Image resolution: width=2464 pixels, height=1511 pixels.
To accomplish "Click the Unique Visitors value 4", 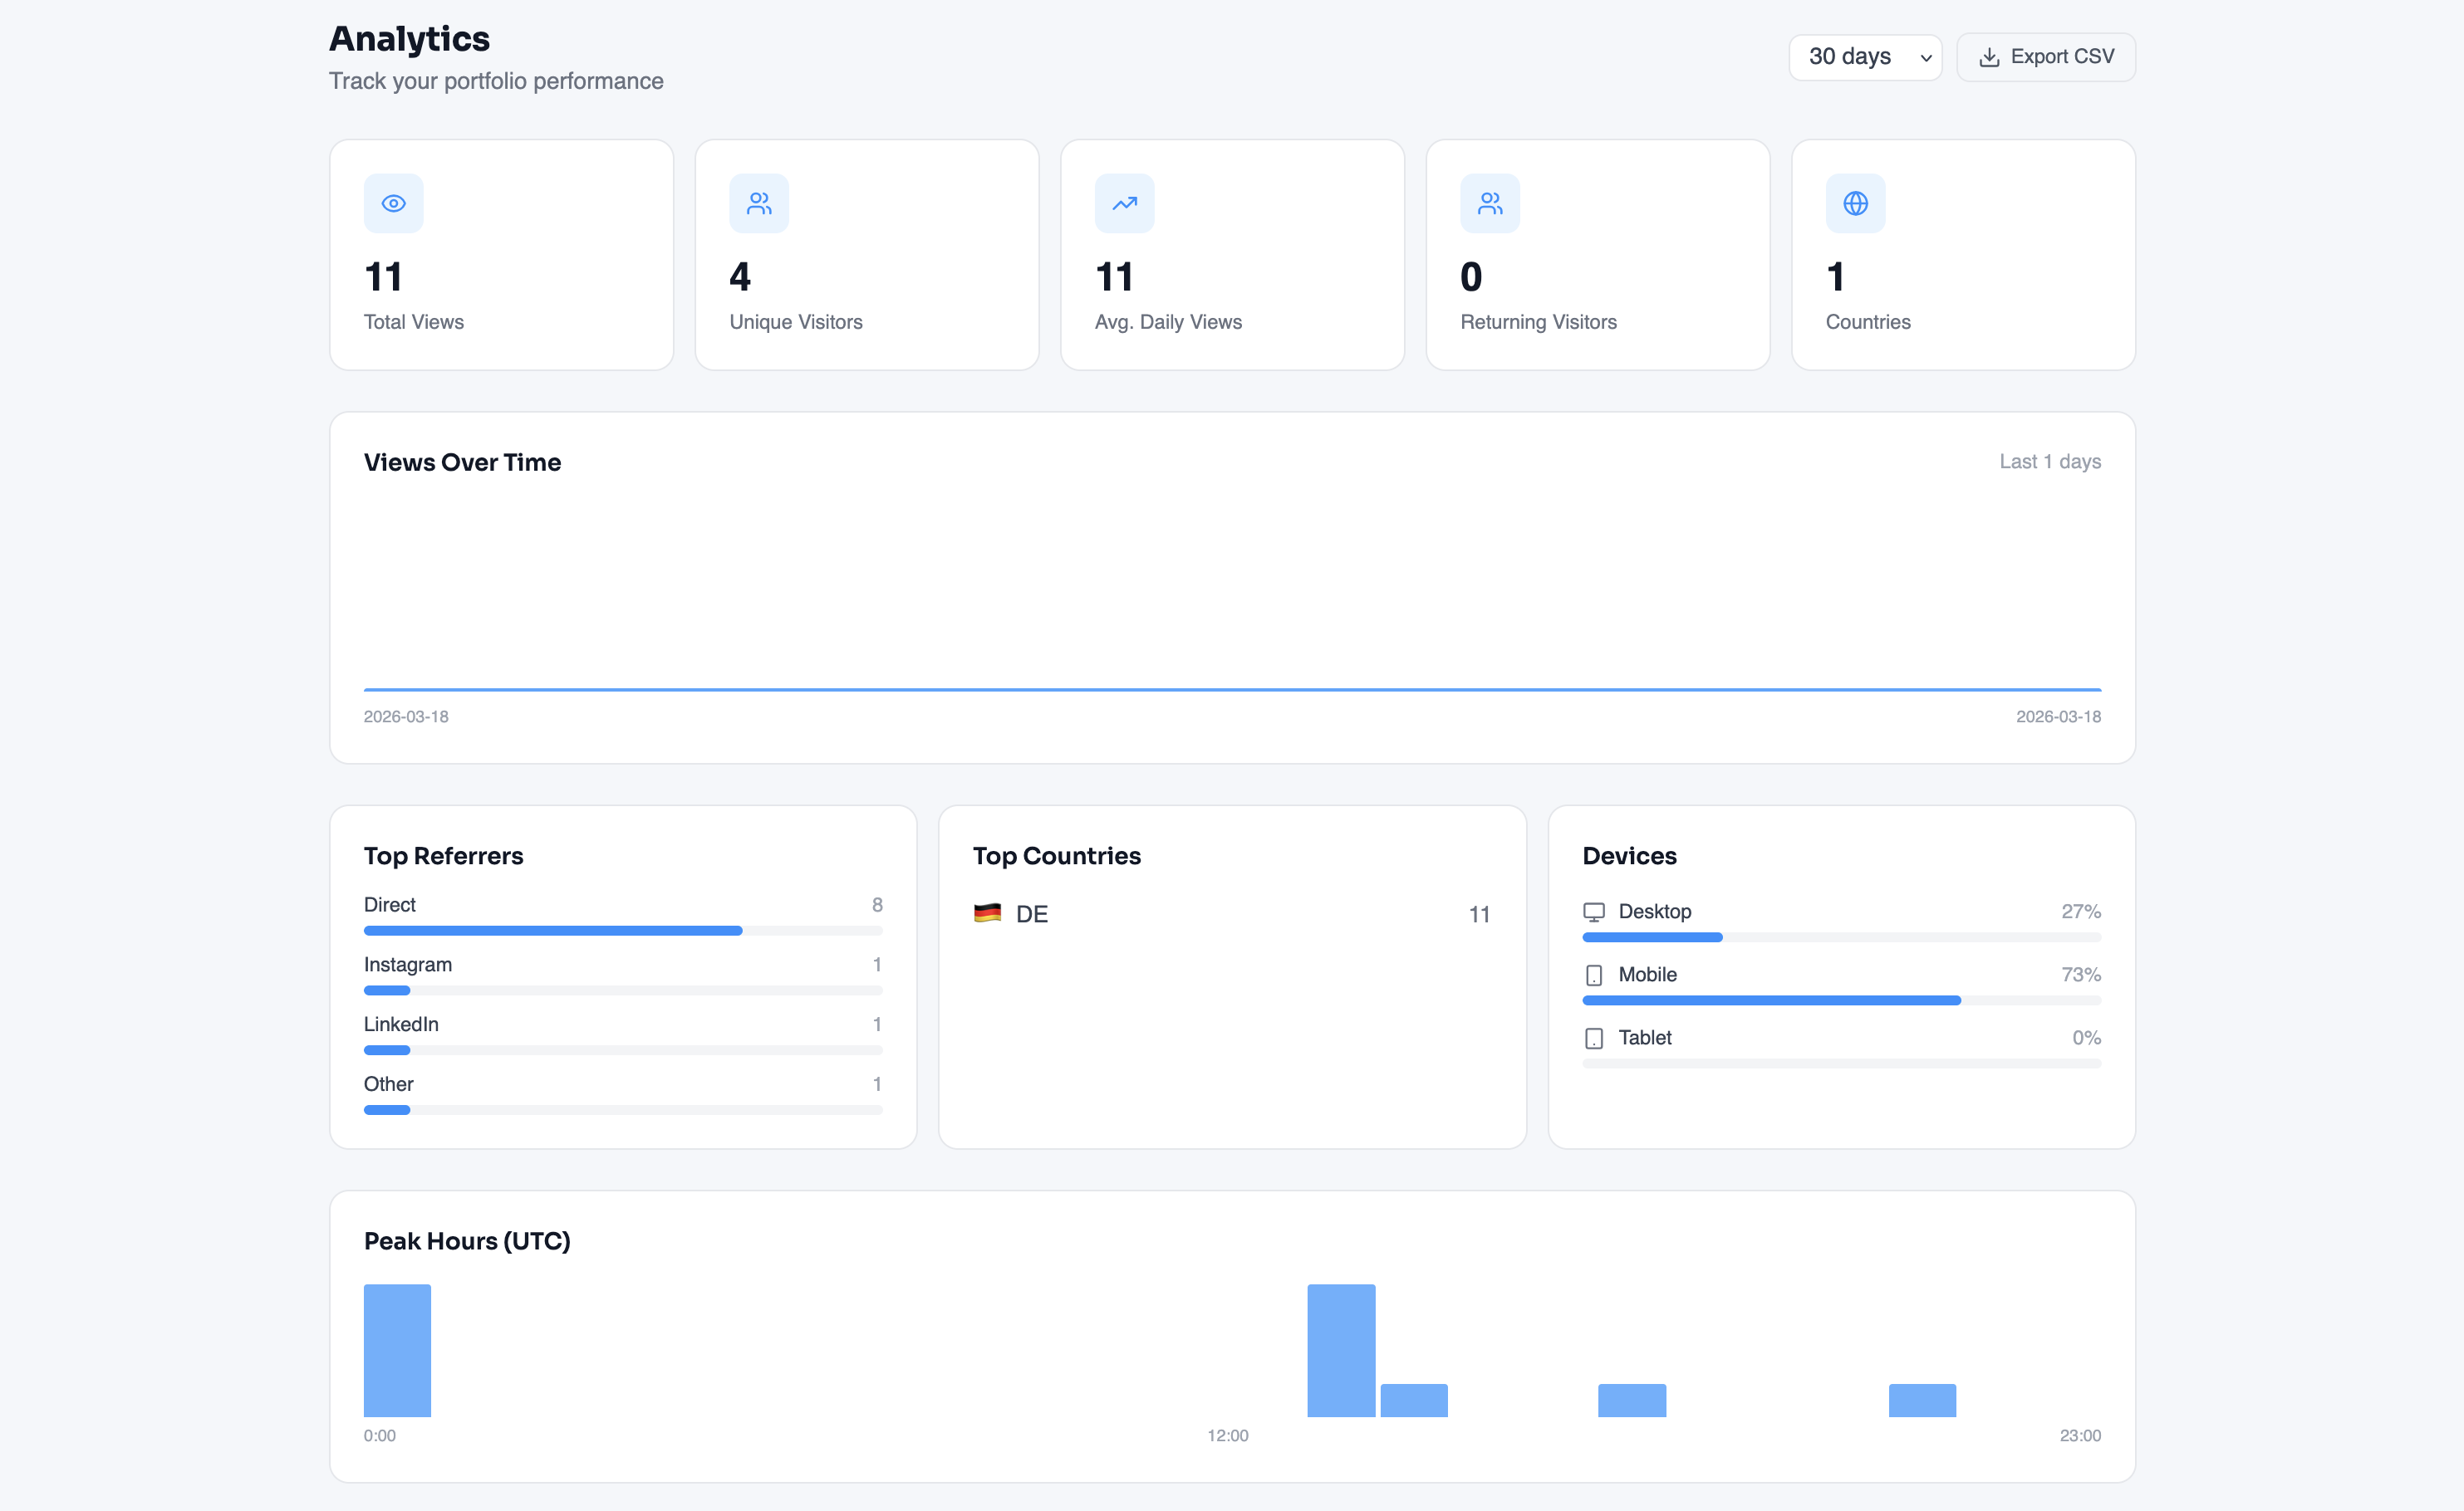I will pyautogui.click(x=740, y=276).
